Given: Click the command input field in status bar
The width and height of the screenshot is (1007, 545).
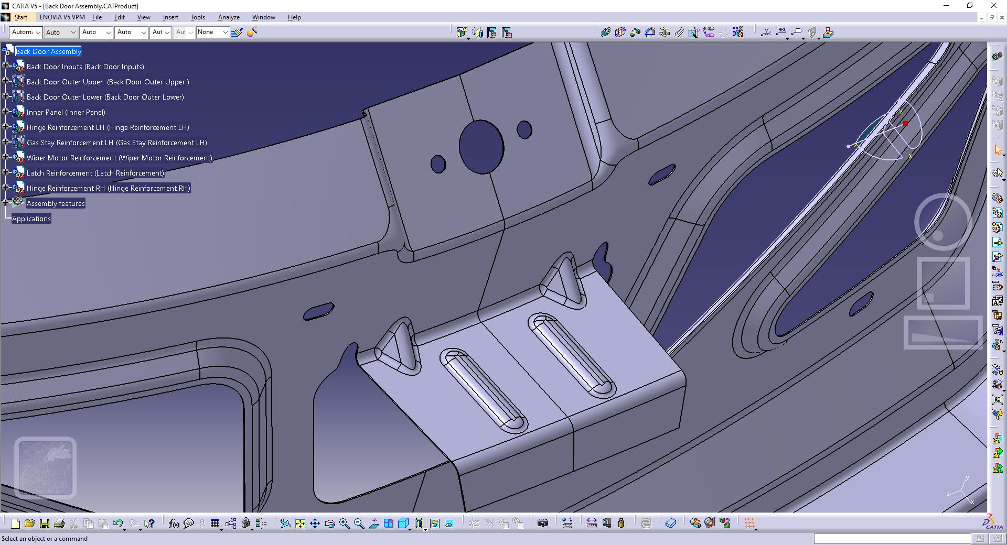Looking at the screenshot, I should coord(892,539).
